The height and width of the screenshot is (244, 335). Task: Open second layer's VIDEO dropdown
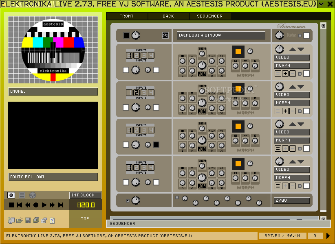[292, 95]
